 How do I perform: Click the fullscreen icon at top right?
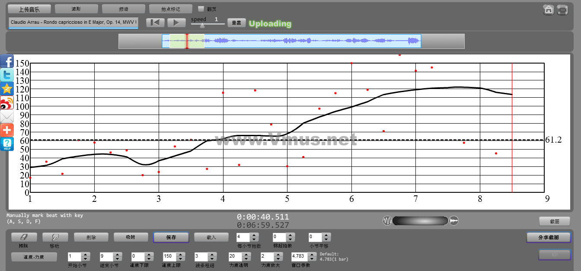point(562,10)
